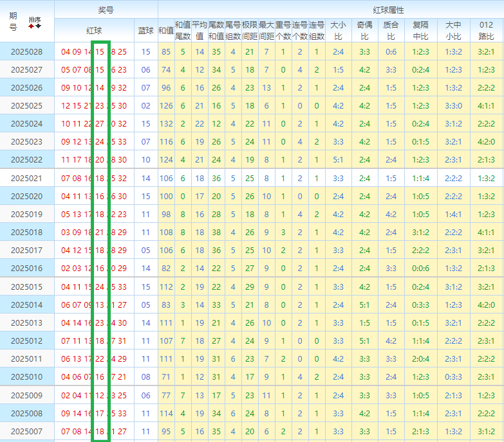Click the red ascending sort arrow
Viewport: 504px width, 442px height.
click(31, 26)
